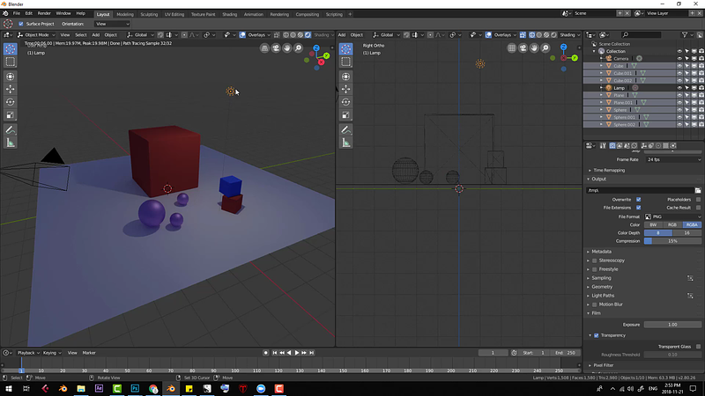Select the RGBA color mode button
Viewport: 705px width, 396px height.
pos(692,224)
